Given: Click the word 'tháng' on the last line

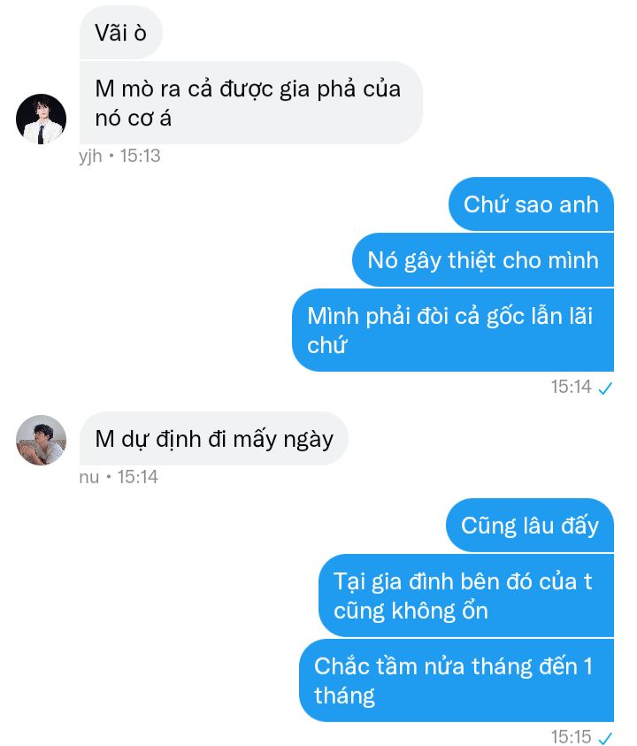Looking at the screenshot, I should (344, 696).
